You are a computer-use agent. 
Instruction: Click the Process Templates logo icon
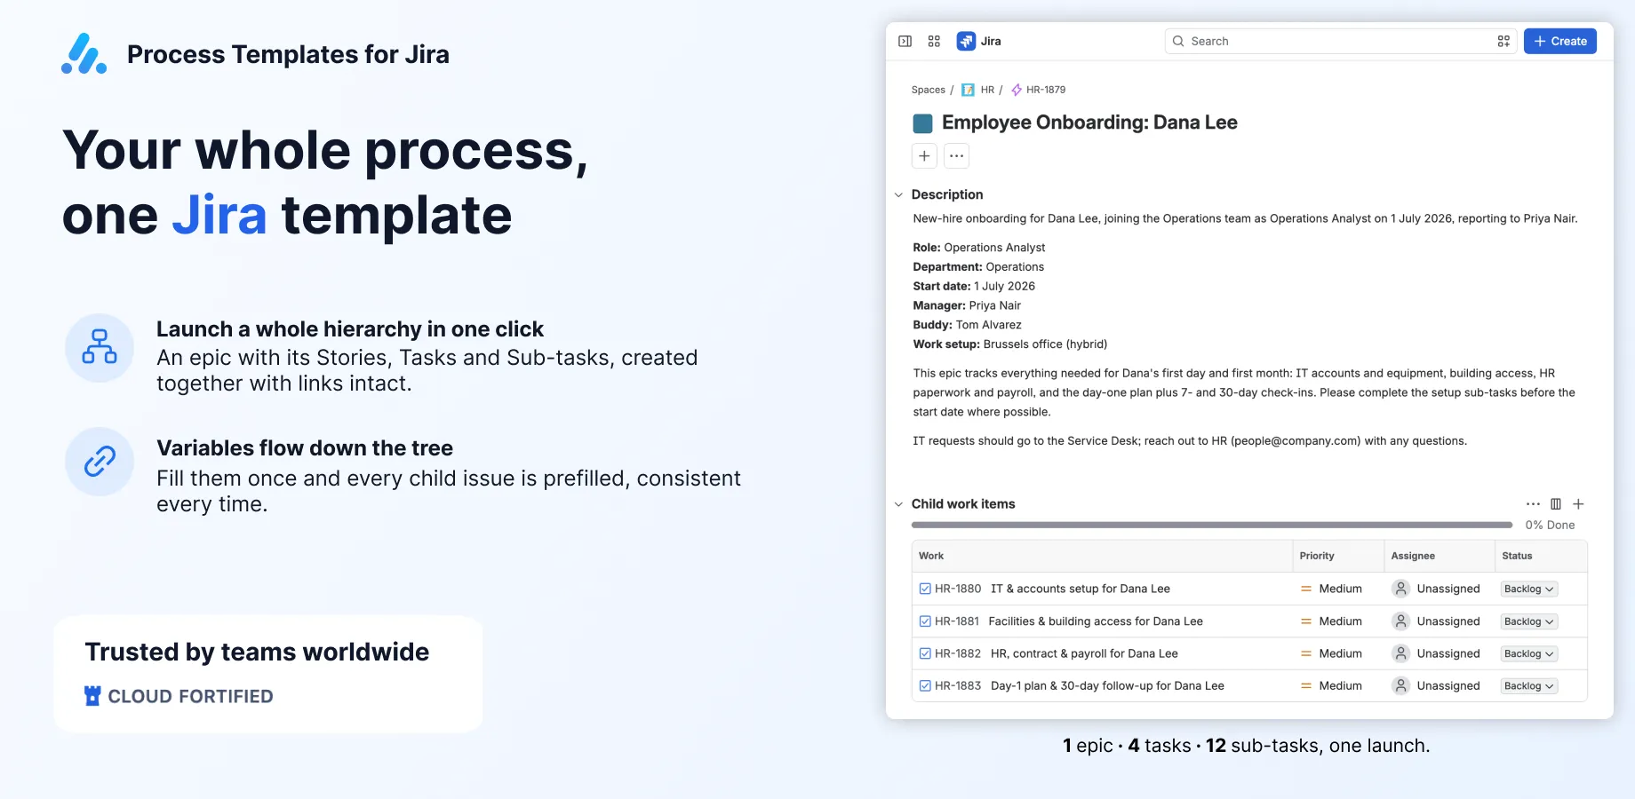point(84,53)
